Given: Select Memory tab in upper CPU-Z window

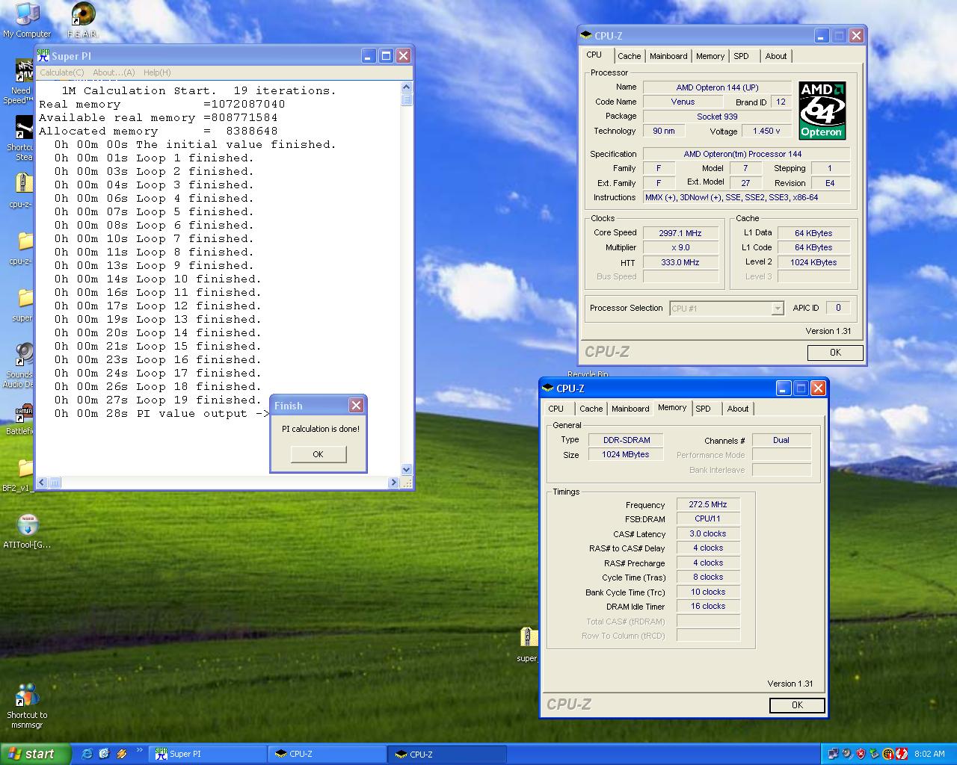Looking at the screenshot, I should point(710,56).
